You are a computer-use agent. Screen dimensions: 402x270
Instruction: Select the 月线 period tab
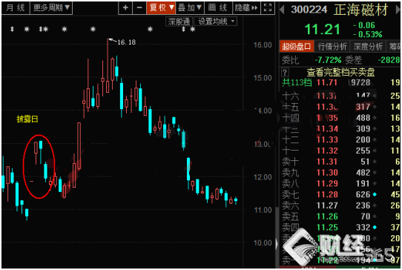[16, 7]
